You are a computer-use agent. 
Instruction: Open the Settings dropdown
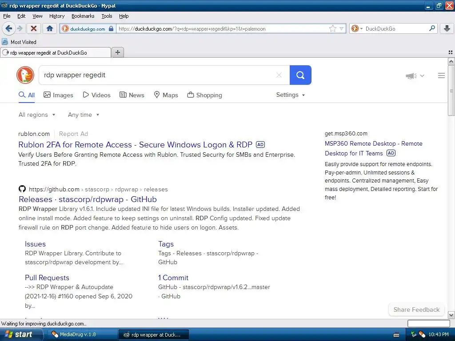coord(291,95)
